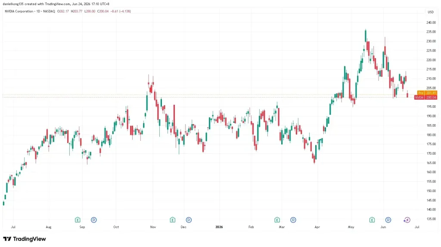Open the earnings E marker nearest Sep

pyautogui.click(x=78, y=220)
